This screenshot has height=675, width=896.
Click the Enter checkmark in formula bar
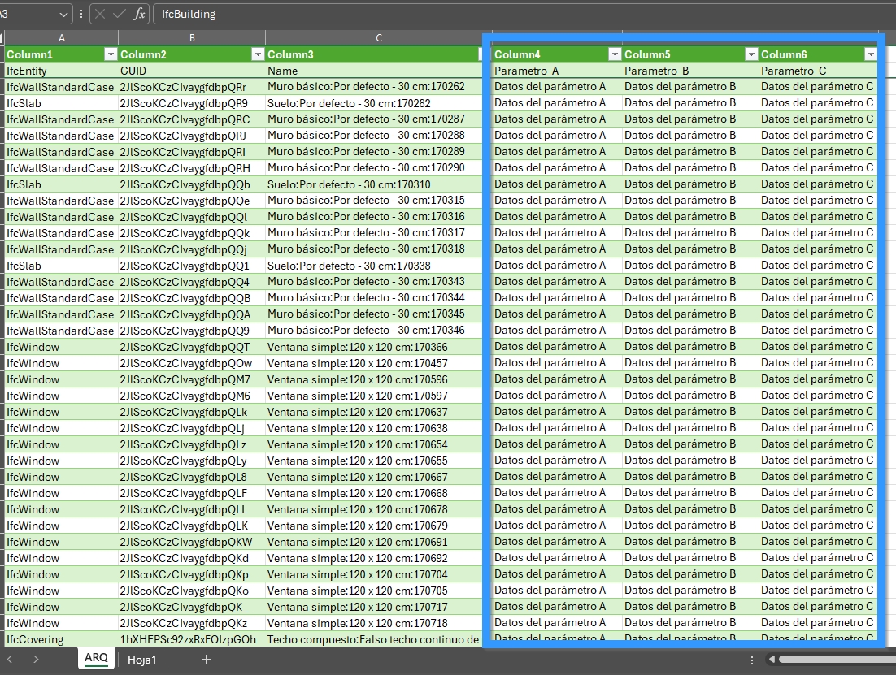tap(119, 14)
